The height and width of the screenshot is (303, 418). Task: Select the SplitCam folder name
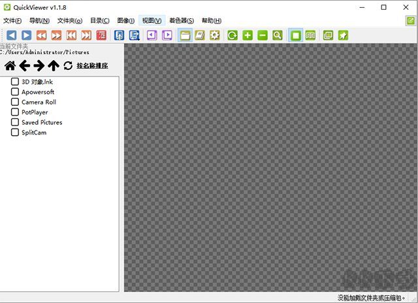(34, 133)
